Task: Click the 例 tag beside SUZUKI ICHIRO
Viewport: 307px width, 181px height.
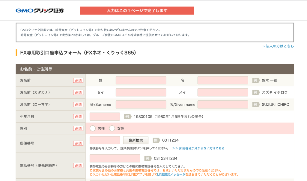Action: (x=256, y=105)
